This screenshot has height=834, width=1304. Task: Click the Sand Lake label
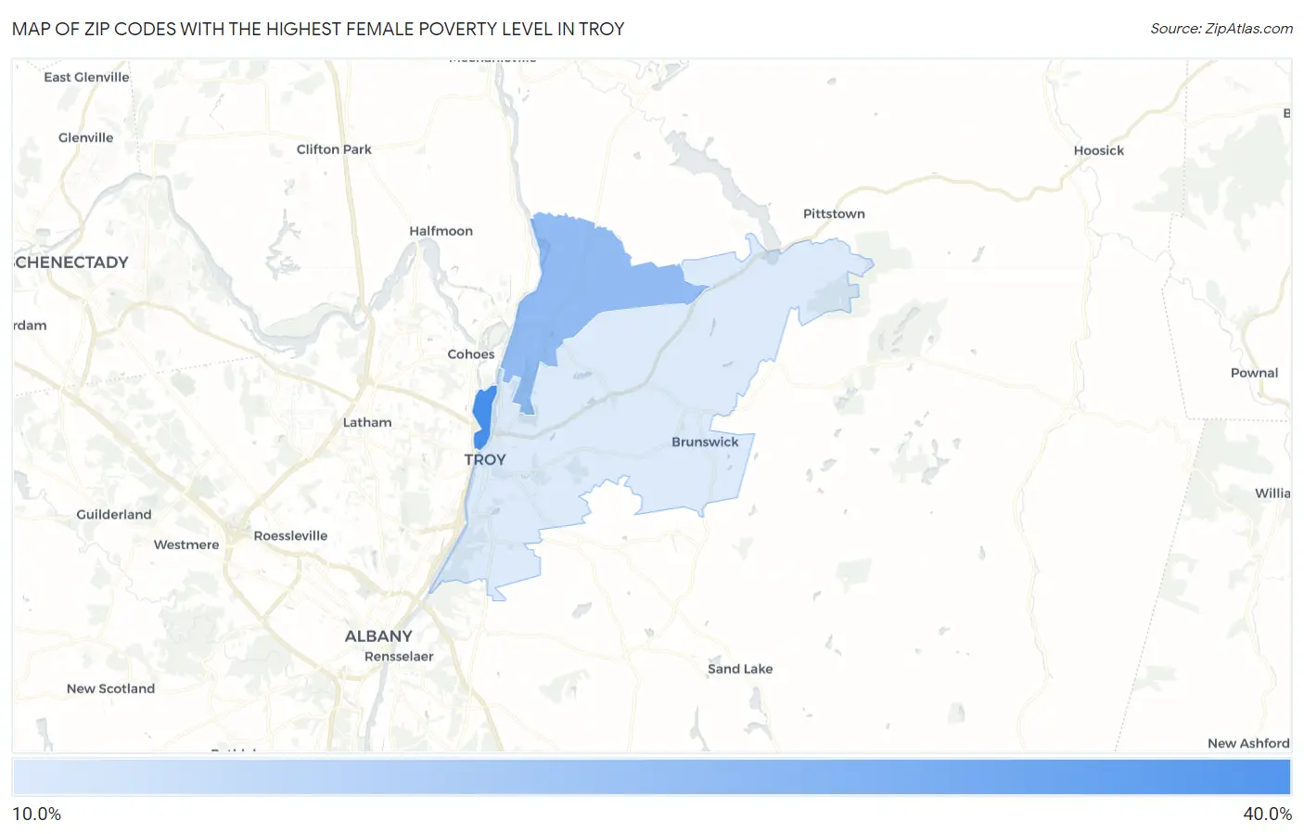click(740, 669)
